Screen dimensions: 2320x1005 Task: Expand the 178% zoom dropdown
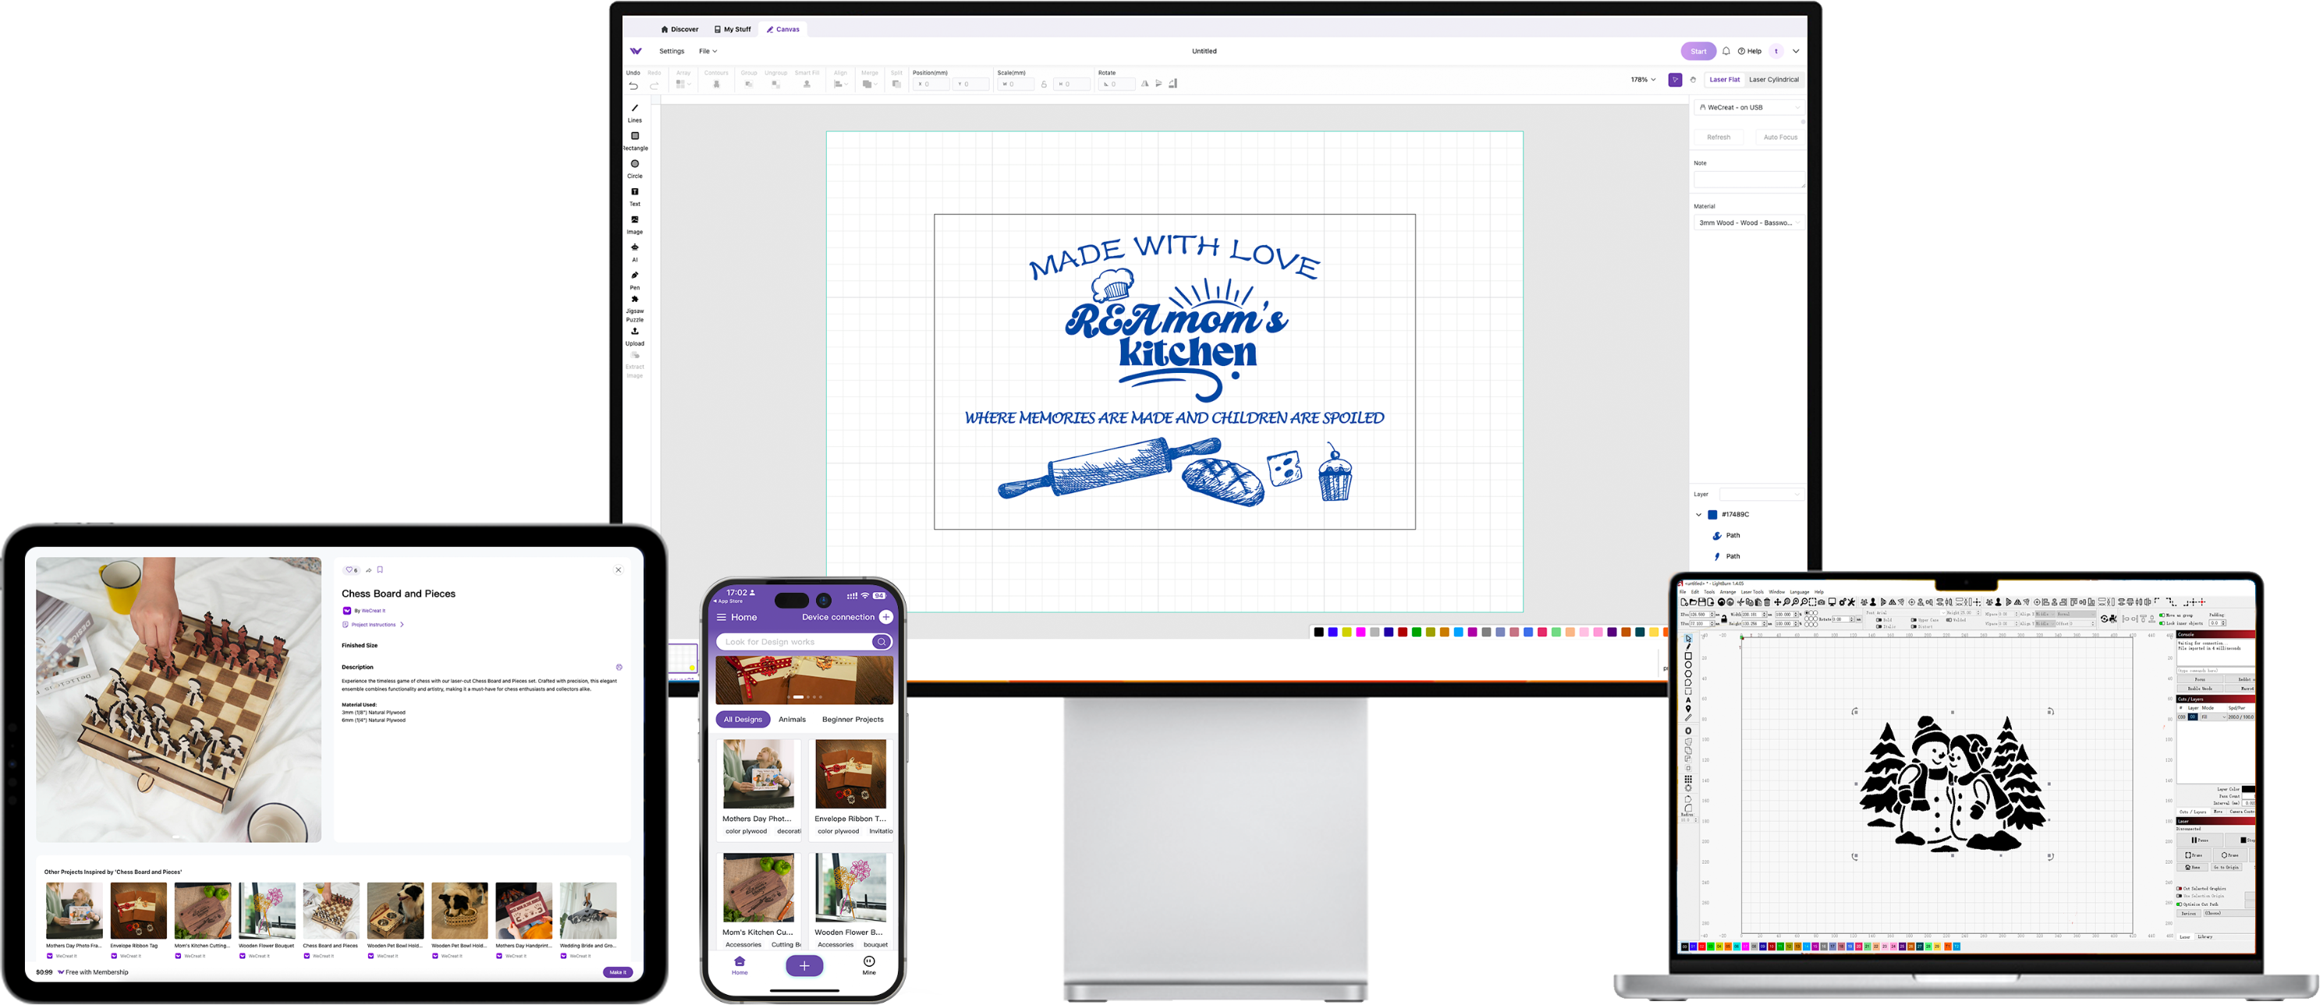(1643, 80)
